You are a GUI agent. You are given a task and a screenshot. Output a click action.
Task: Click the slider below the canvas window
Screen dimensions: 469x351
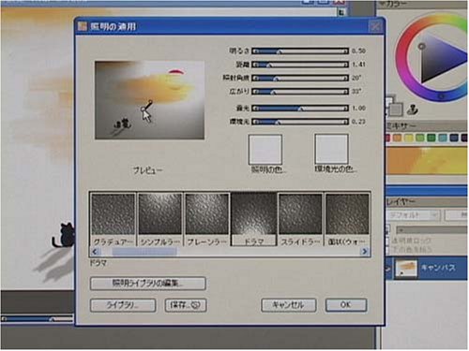pyautogui.click(x=37, y=319)
